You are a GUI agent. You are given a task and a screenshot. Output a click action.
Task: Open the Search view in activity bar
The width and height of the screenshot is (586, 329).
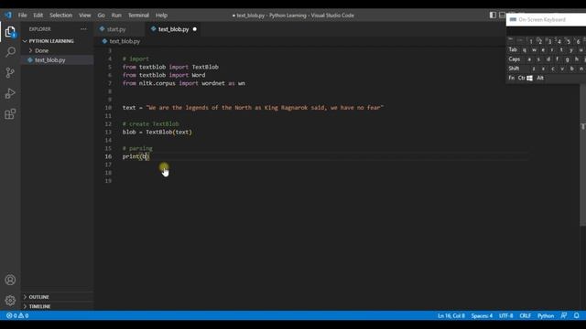[10, 52]
